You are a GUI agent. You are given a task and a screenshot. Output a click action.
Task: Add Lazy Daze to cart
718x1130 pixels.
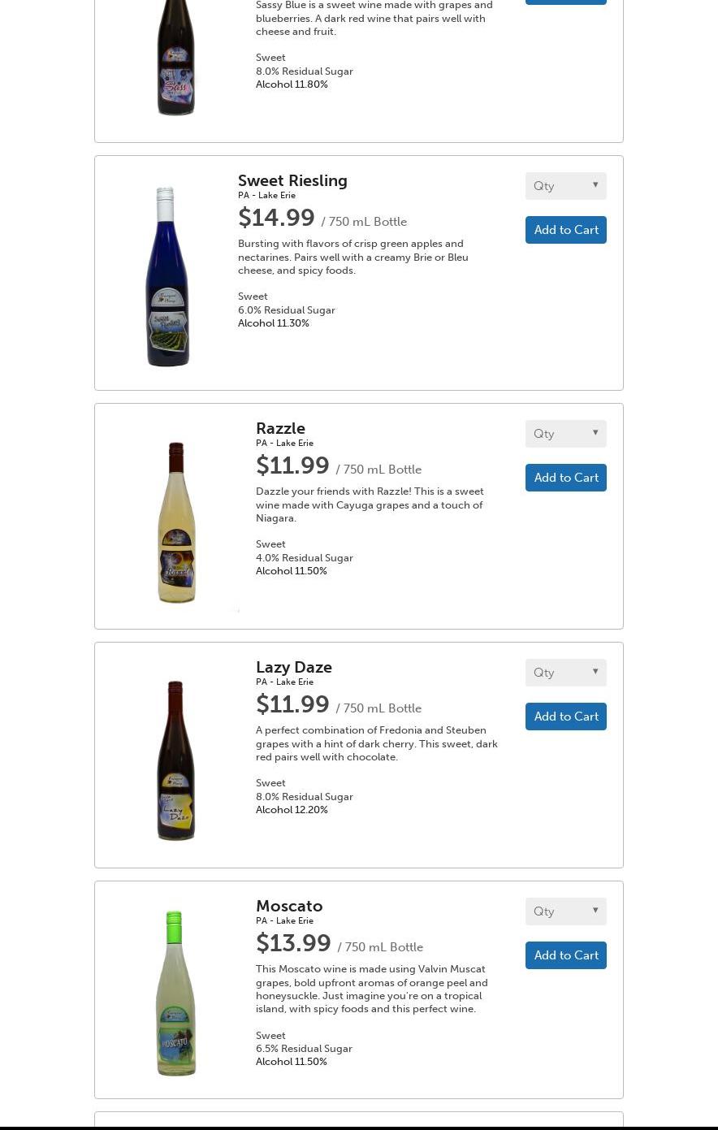click(565, 717)
